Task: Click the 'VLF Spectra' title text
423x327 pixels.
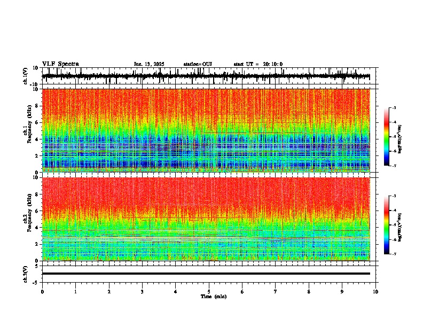Action: point(60,64)
